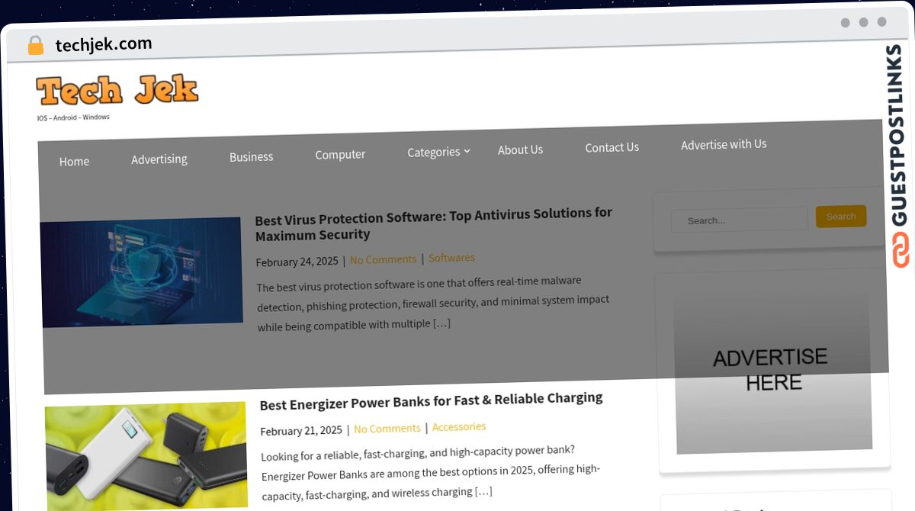Viewport: 915px width, 511px height.
Task: Expand the Categories dropdown chevron
Action: tap(467, 151)
